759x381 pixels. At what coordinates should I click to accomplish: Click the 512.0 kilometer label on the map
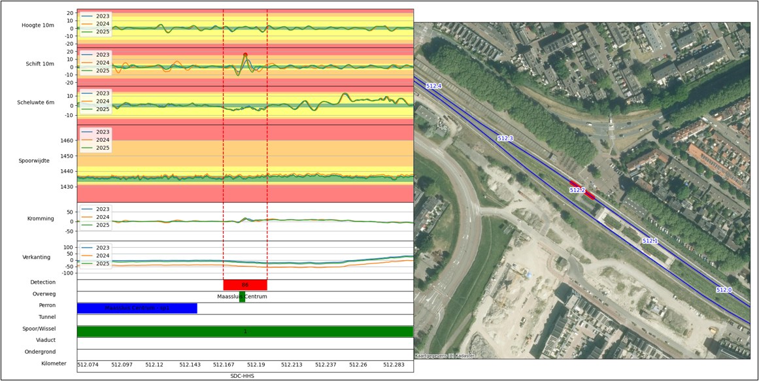[x=724, y=290]
